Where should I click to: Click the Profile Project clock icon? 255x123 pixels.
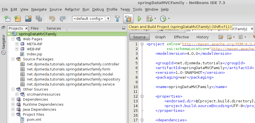coord(163,18)
